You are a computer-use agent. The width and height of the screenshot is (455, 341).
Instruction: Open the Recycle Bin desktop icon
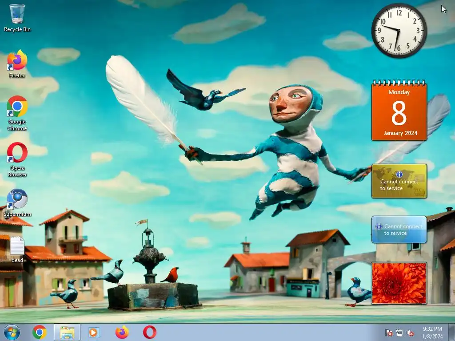click(17, 17)
